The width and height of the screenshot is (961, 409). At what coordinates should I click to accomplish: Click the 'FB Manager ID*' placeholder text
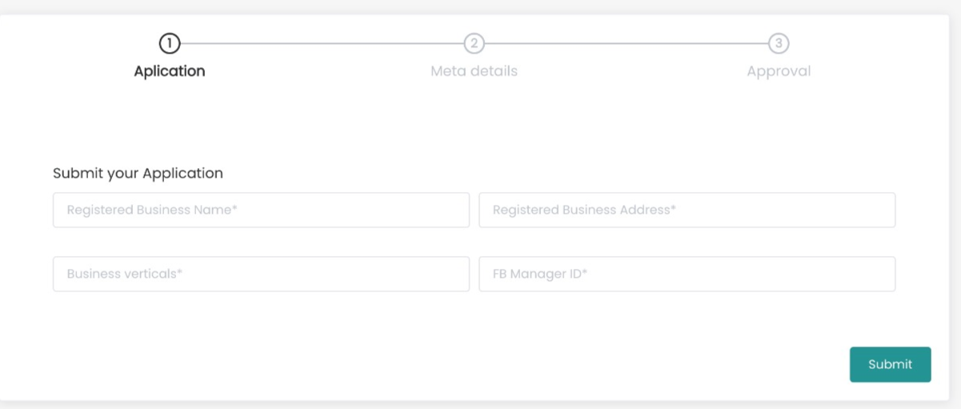(540, 275)
